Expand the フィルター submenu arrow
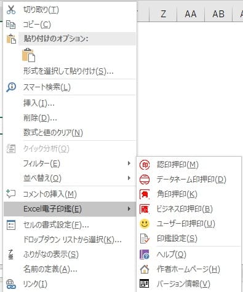Image resolution: width=243 pixels, height=292 pixels. coord(129,164)
